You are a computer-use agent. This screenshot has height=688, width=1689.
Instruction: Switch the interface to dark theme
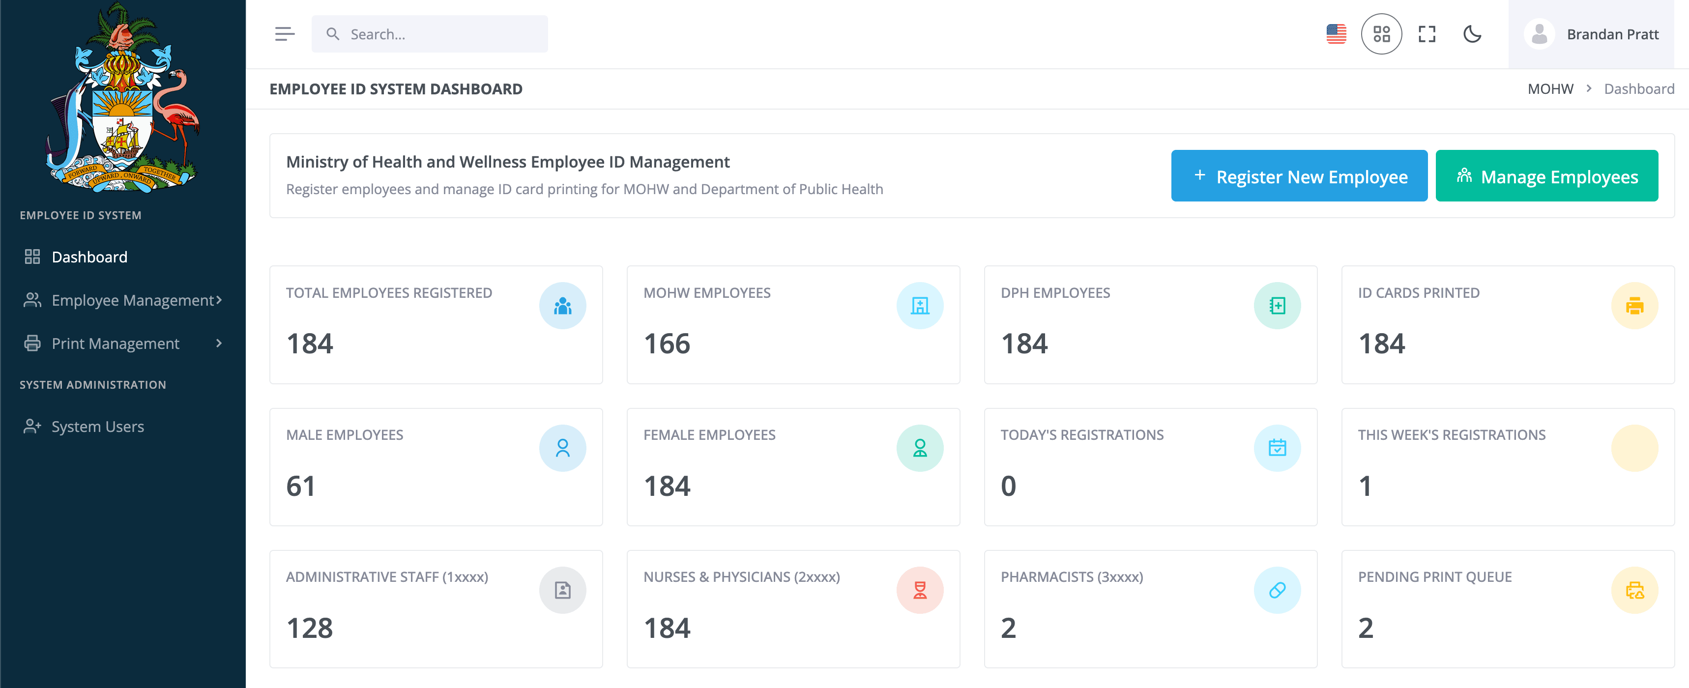click(1473, 33)
